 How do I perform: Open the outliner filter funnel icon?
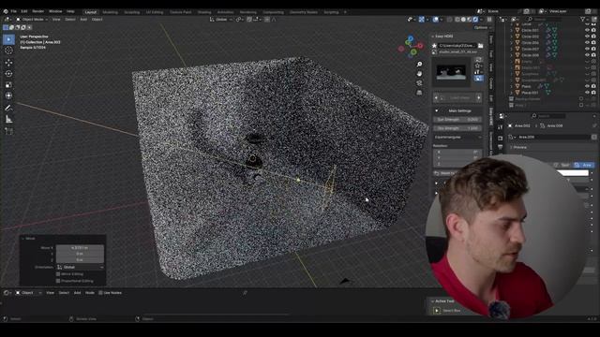pyautogui.click(x=583, y=19)
